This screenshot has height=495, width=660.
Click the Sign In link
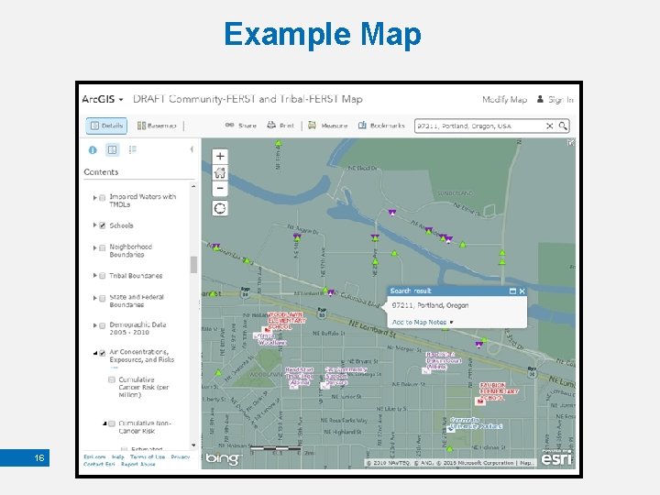click(x=555, y=100)
